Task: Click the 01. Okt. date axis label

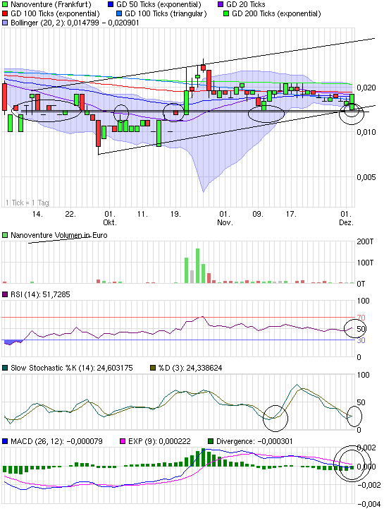Action: (110, 218)
